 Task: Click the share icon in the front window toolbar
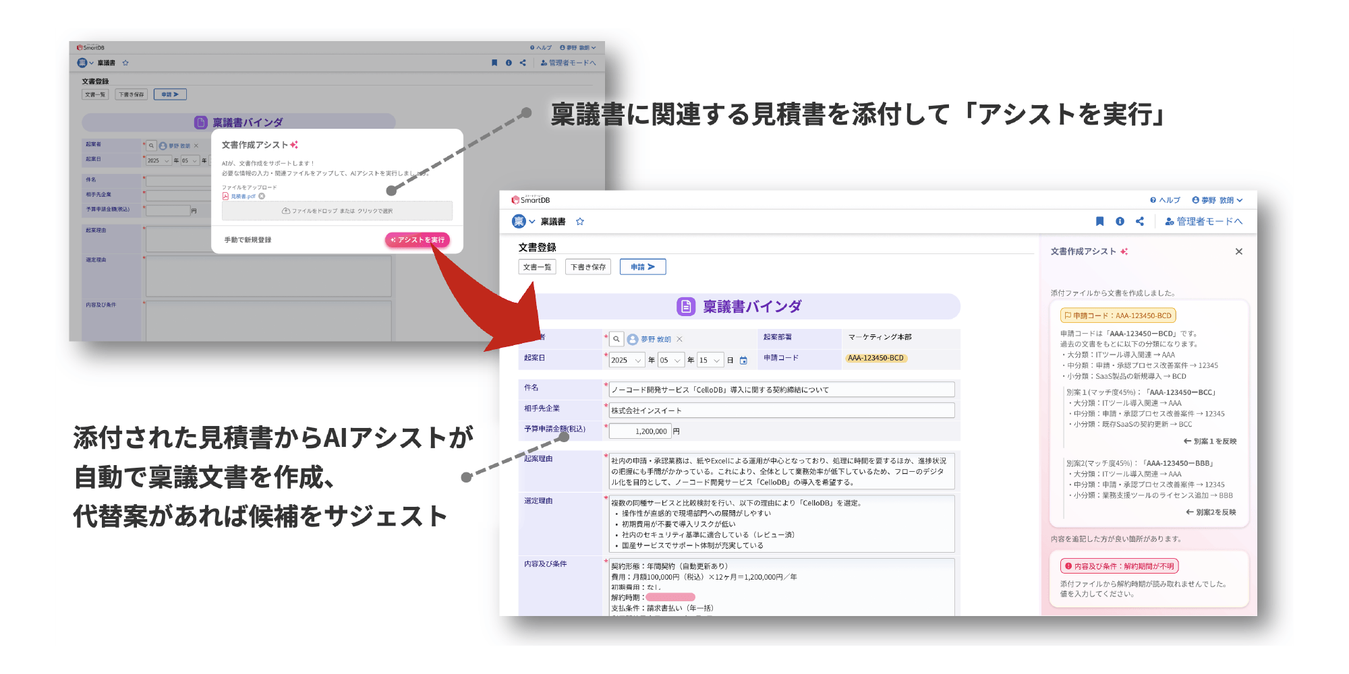tap(1140, 221)
